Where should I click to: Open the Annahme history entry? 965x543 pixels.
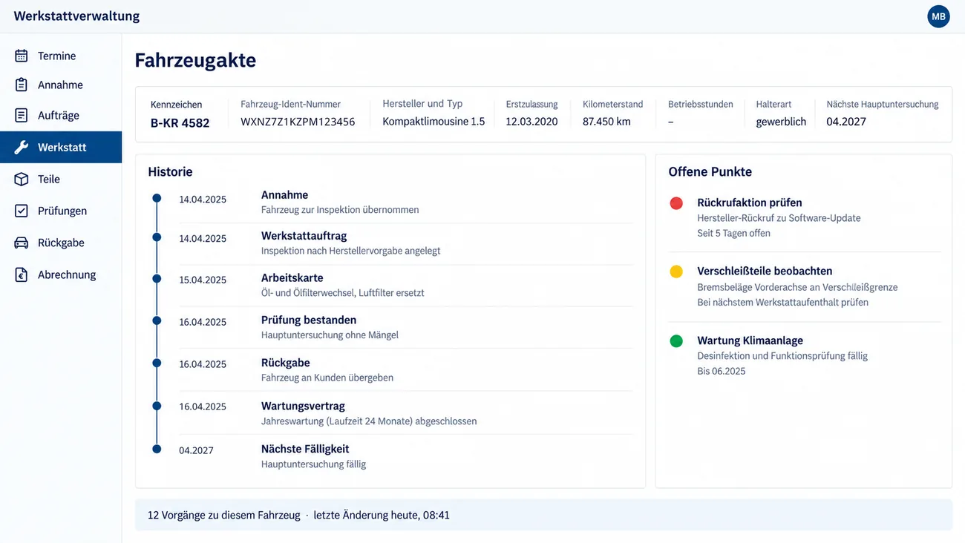pos(284,195)
